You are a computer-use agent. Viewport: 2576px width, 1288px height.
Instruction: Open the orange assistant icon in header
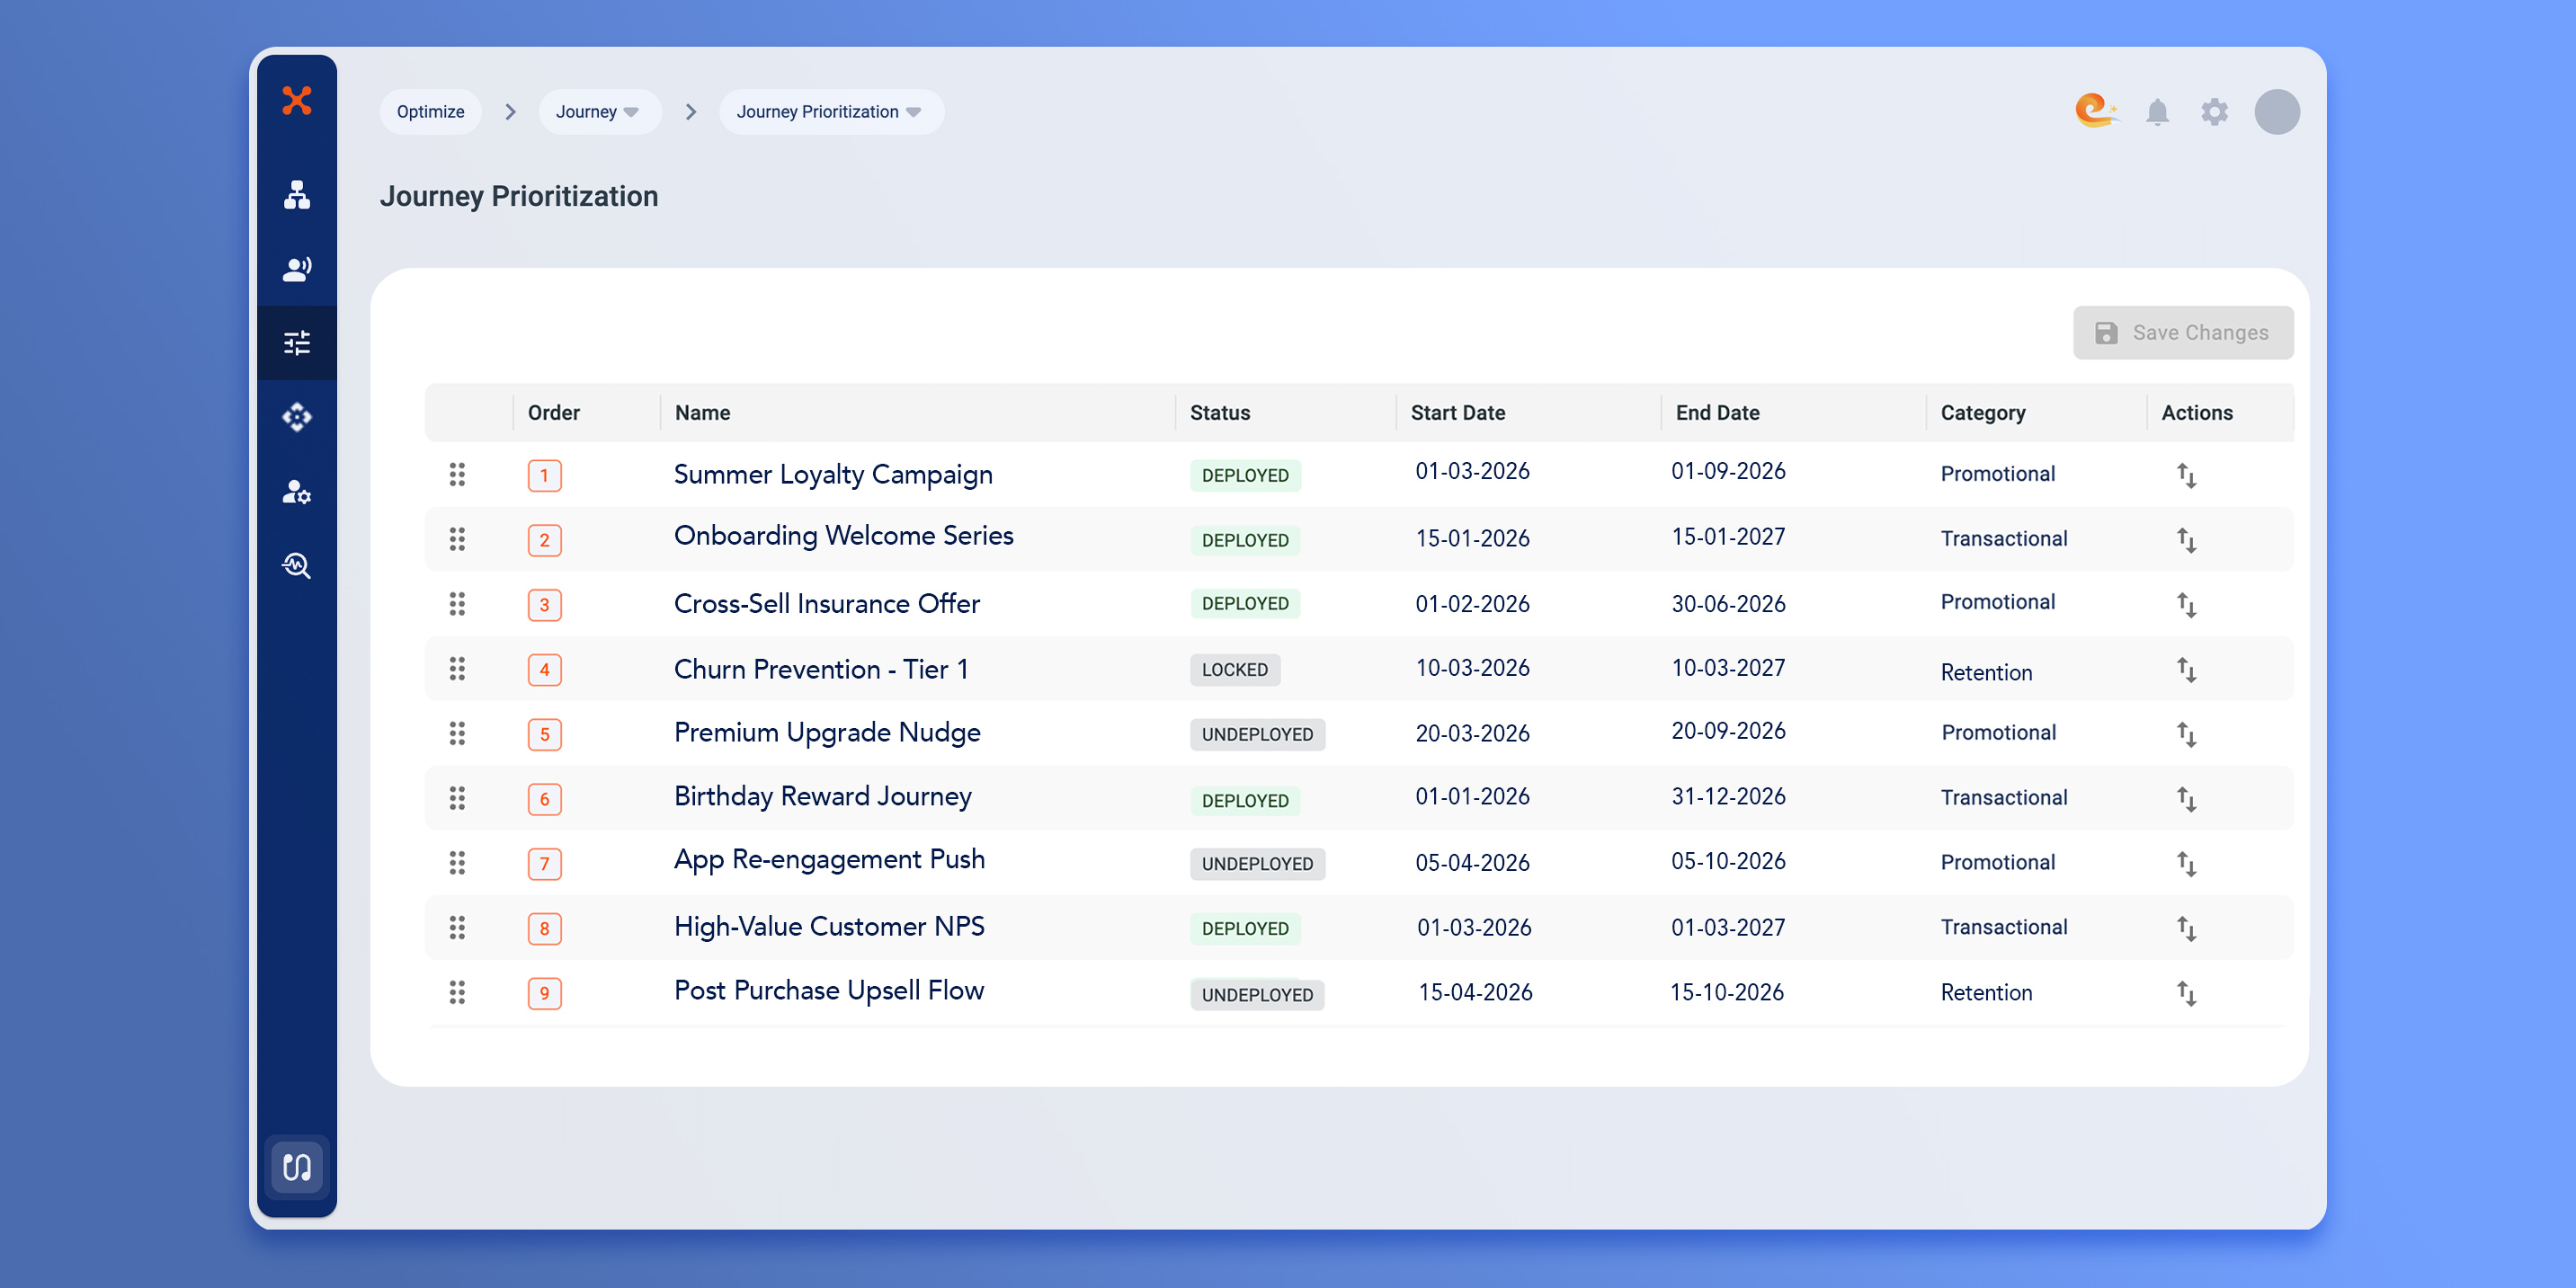[x=2094, y=110]
